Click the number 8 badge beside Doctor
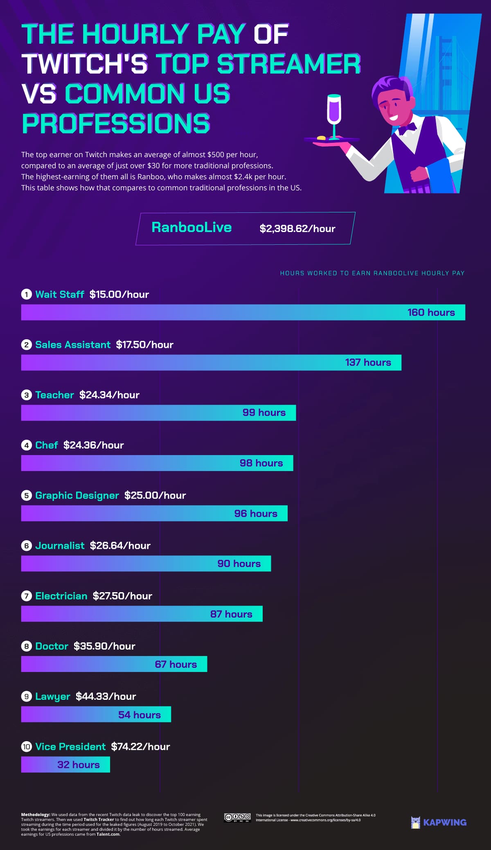Viewport: 491px width, 850px height. tap(27, 646)
